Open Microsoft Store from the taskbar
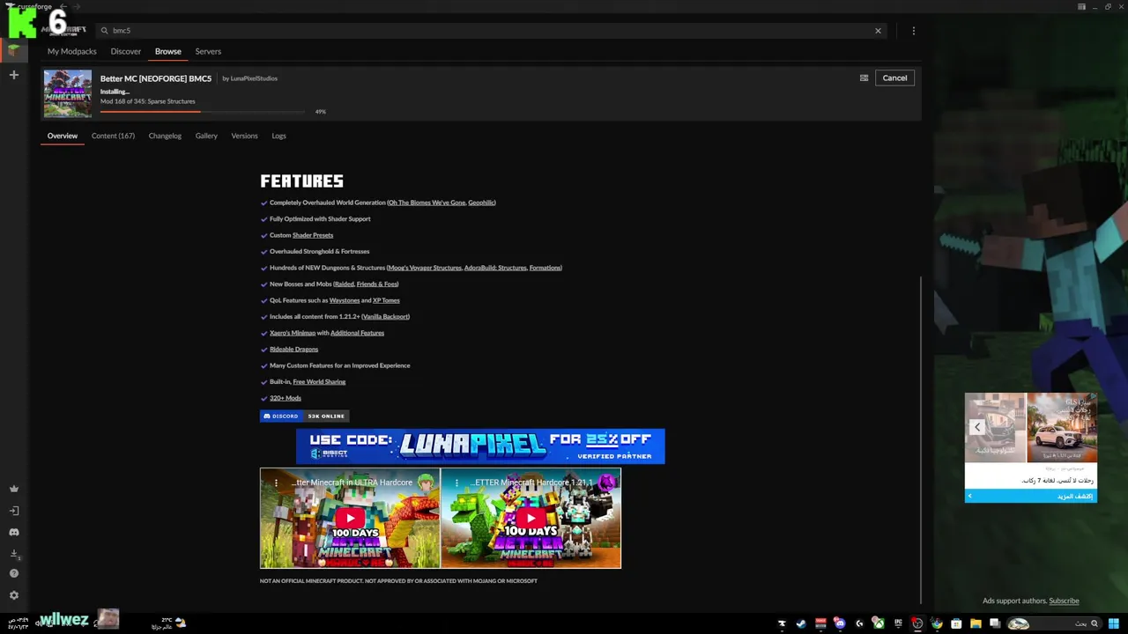Viewport: 1128px width, 634px height. (x=956, y=623)
